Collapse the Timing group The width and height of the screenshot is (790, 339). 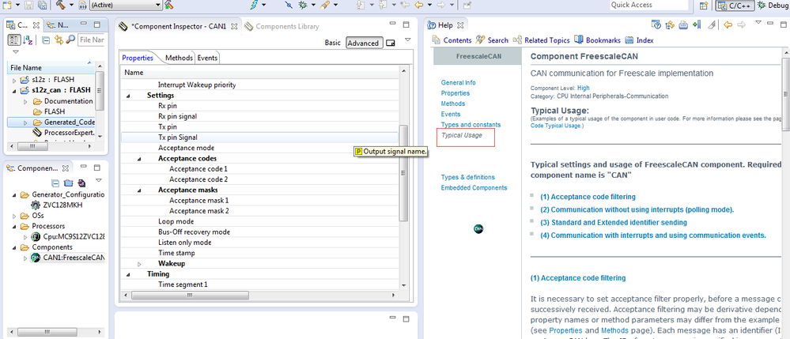click(x=127, y=274)
